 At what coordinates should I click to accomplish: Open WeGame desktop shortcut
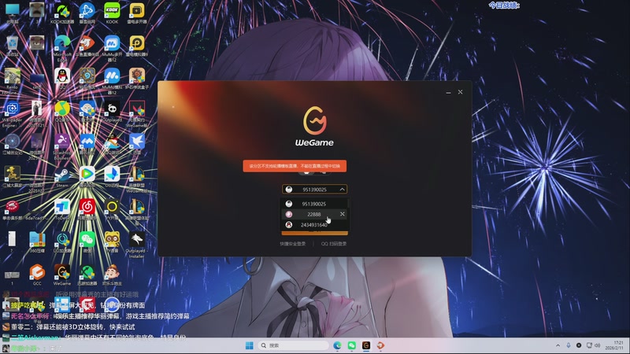pos(62,275)
